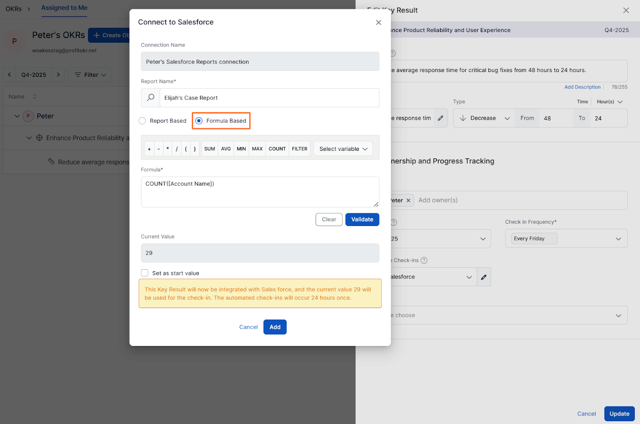Click the objective target icon
The width and height of the screenshot is (640, 424).
click(39, 138)
